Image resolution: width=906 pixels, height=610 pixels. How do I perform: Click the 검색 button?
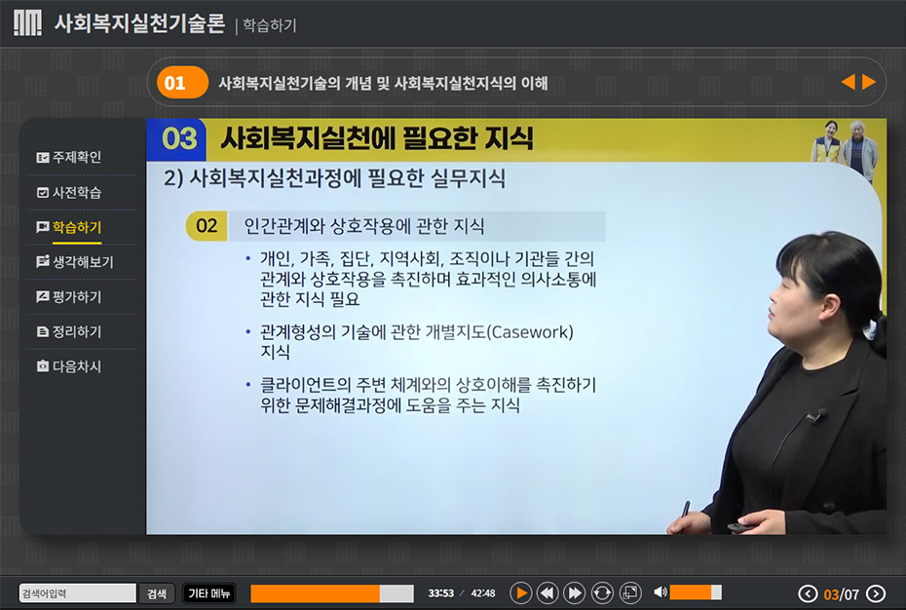(x=157, y=593)
